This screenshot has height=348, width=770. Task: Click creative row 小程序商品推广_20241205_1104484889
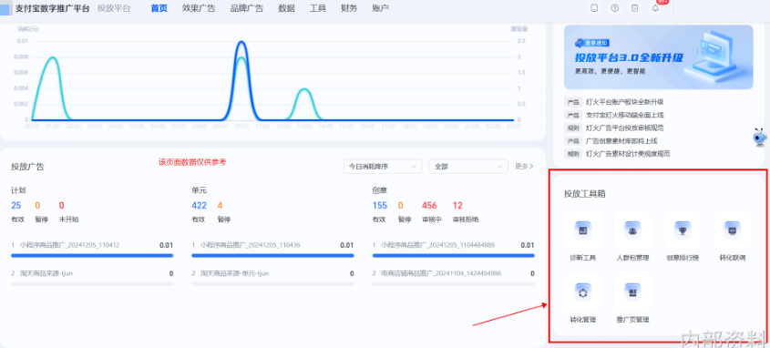[453, 249]
